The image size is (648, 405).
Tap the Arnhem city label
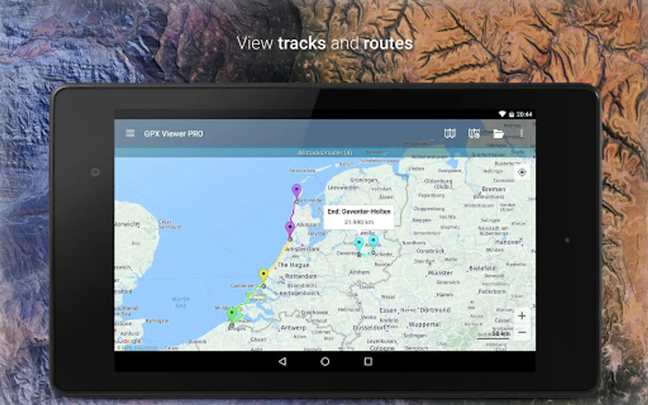tap(360, 272)
